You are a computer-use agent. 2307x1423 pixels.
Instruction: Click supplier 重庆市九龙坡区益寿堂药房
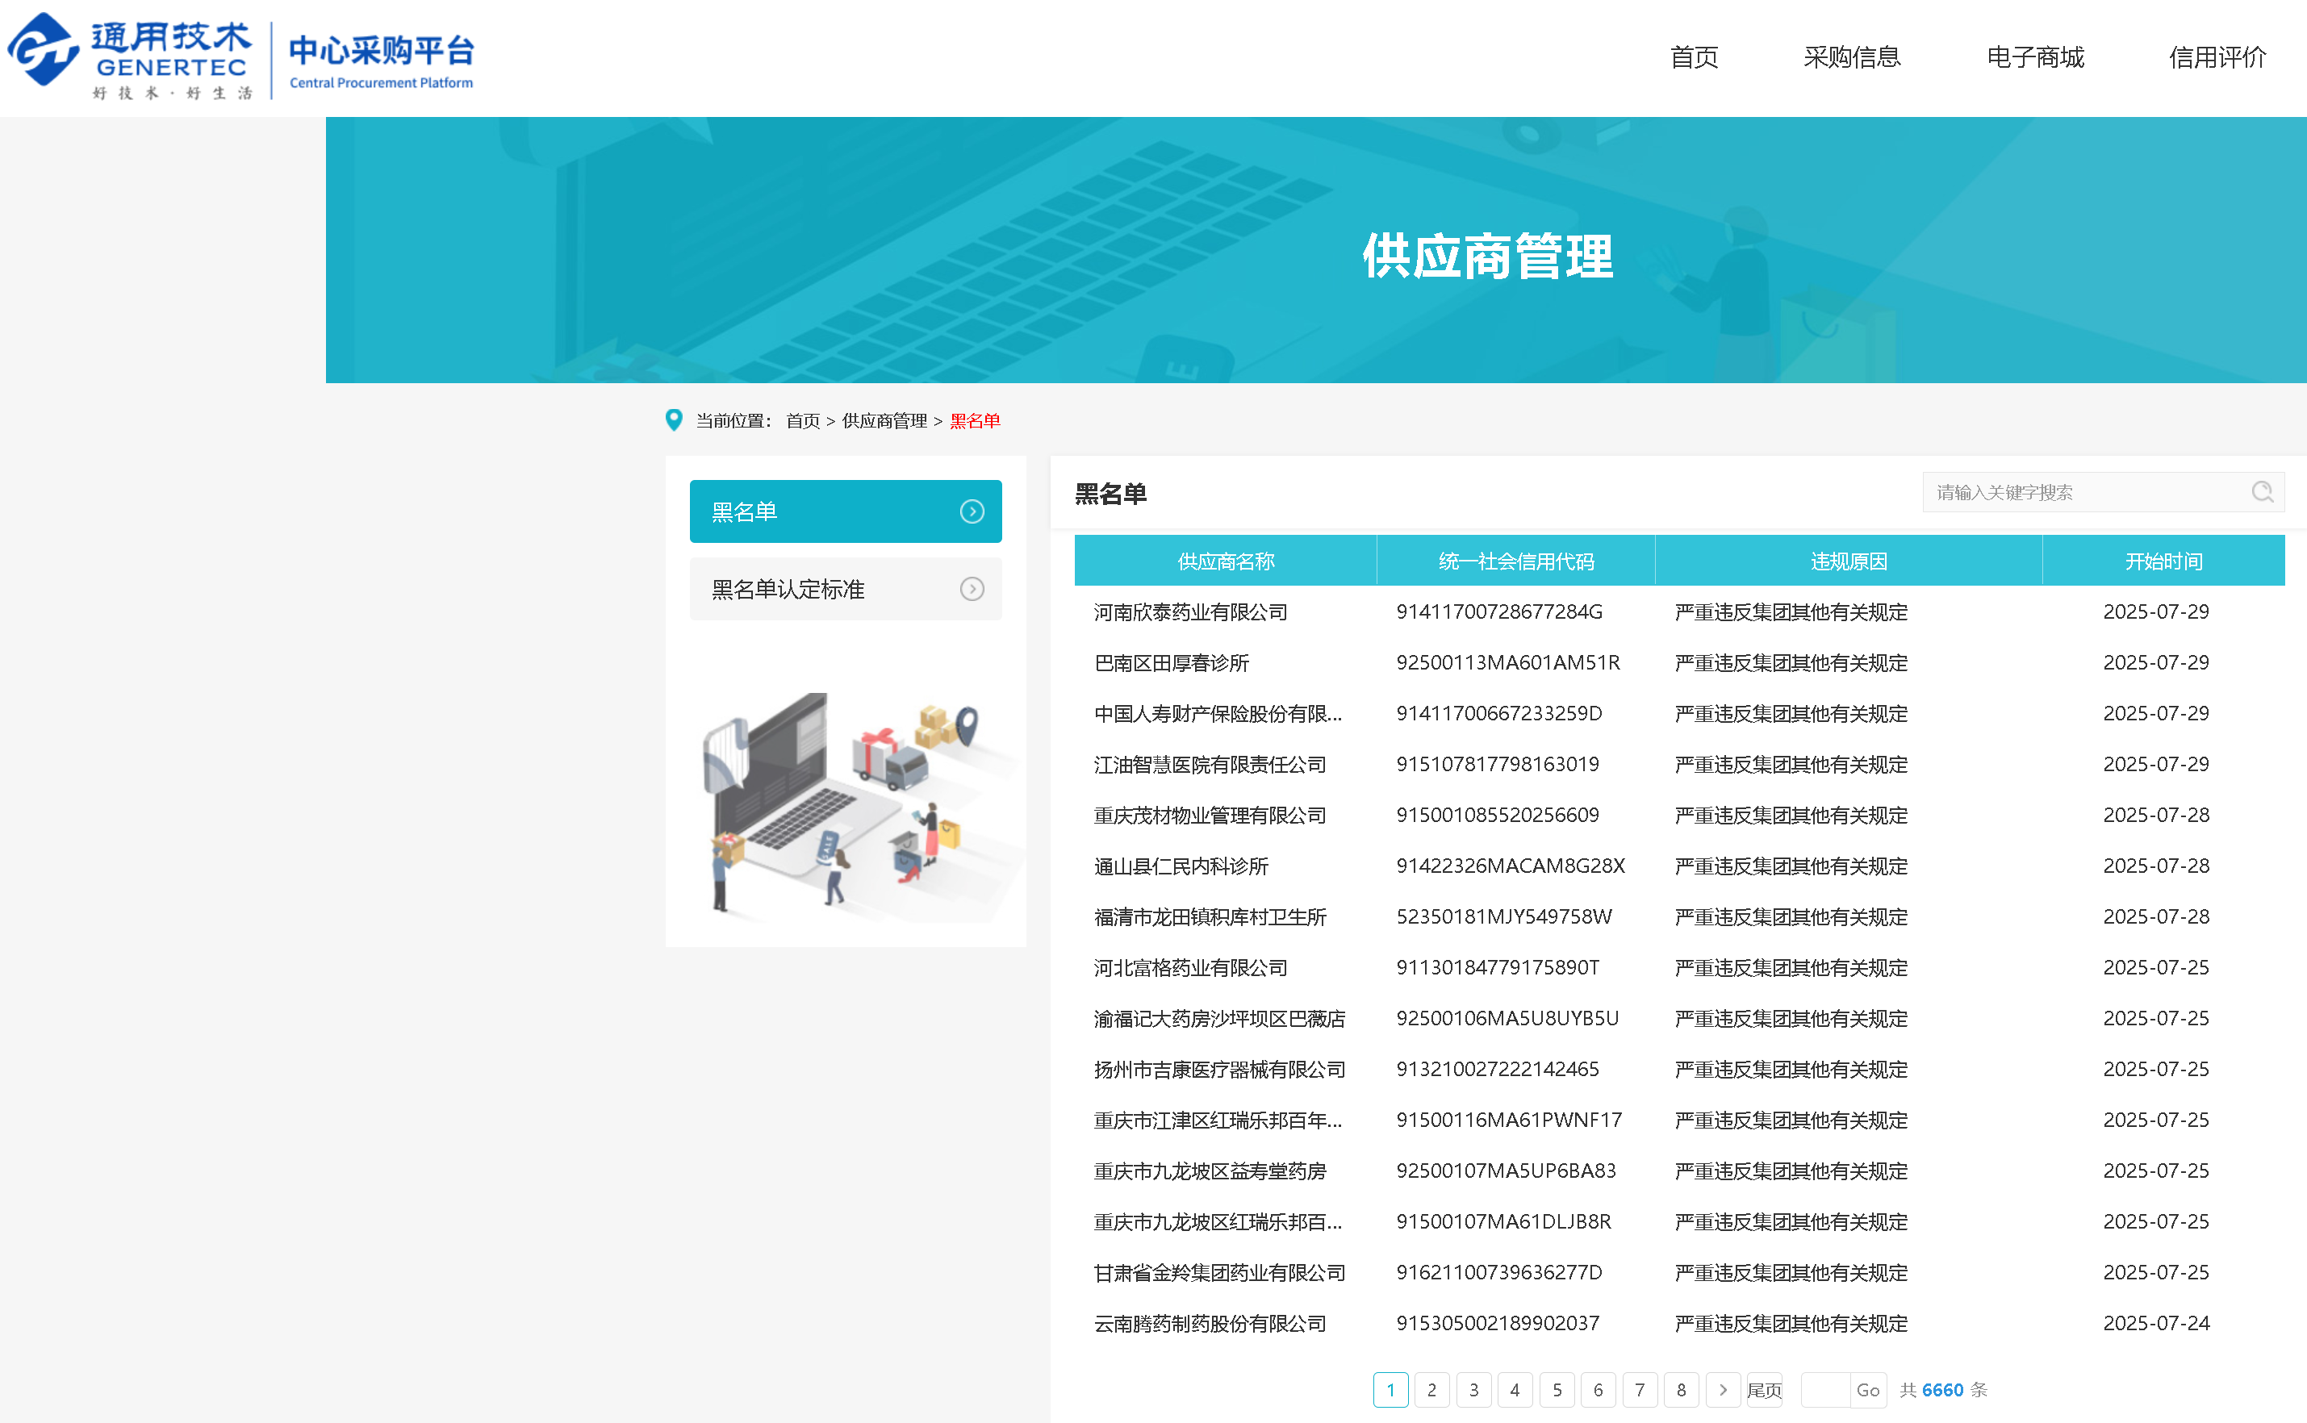pos(1210,1171)
